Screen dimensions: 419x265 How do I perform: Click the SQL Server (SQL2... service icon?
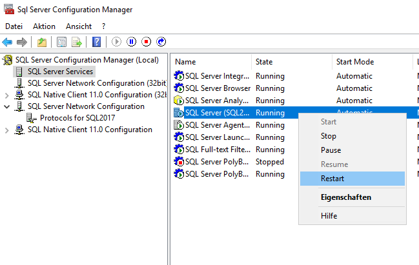coord(179,113)
